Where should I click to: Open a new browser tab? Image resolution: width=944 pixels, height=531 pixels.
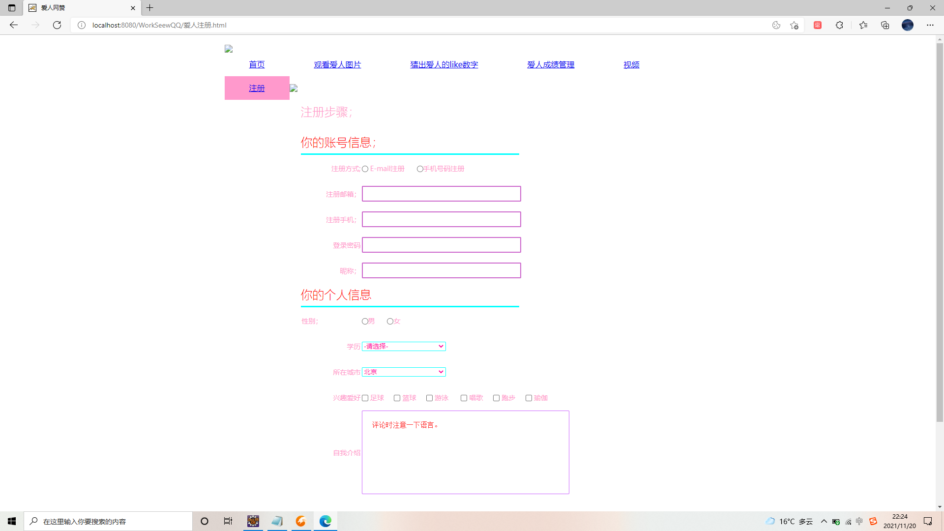[150, 8]
